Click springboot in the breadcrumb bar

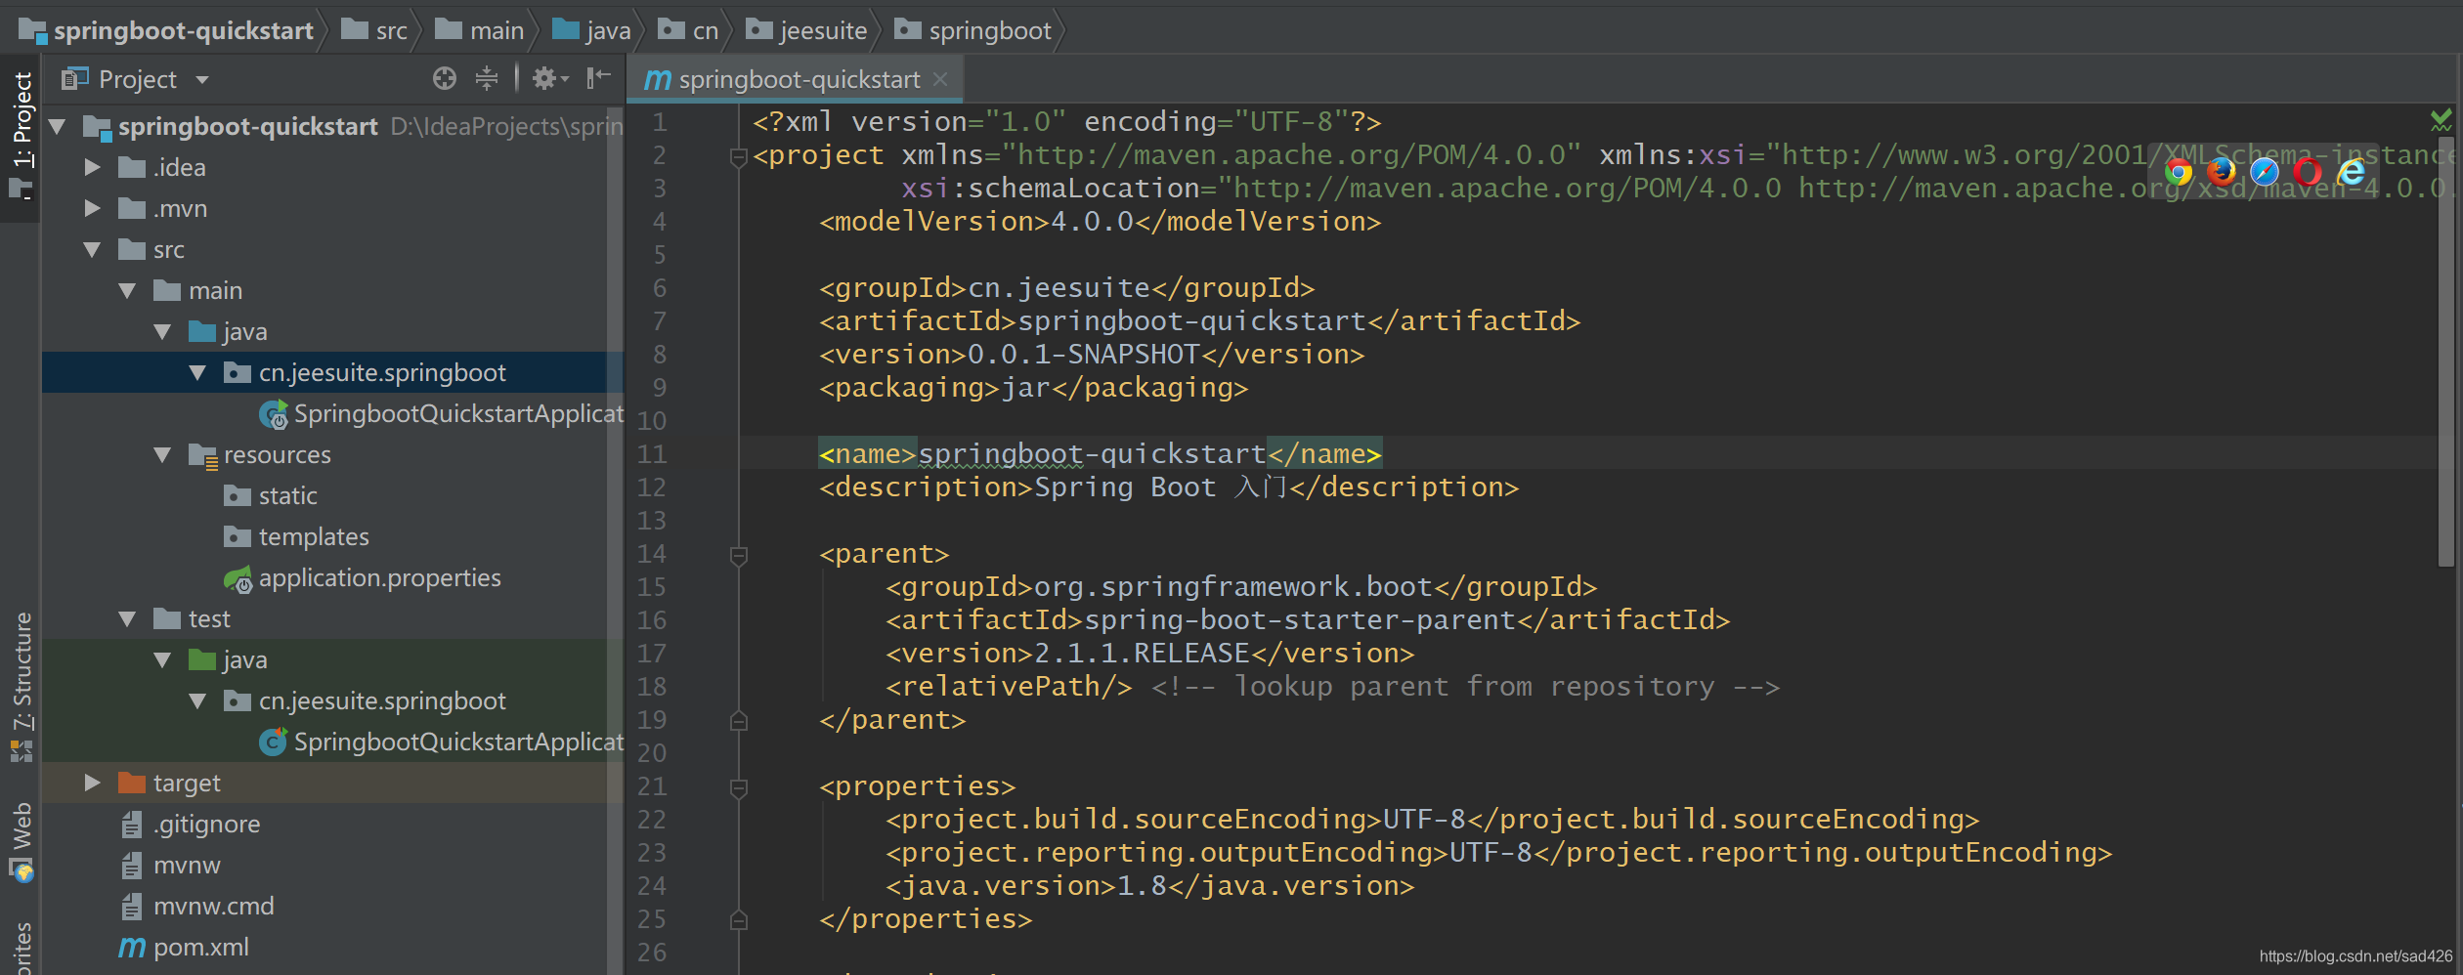[990, 30]
